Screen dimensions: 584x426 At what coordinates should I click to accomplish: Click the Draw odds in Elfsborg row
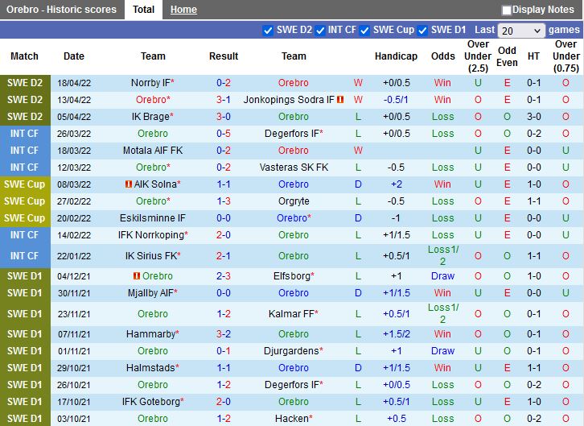tap(443, 275)
